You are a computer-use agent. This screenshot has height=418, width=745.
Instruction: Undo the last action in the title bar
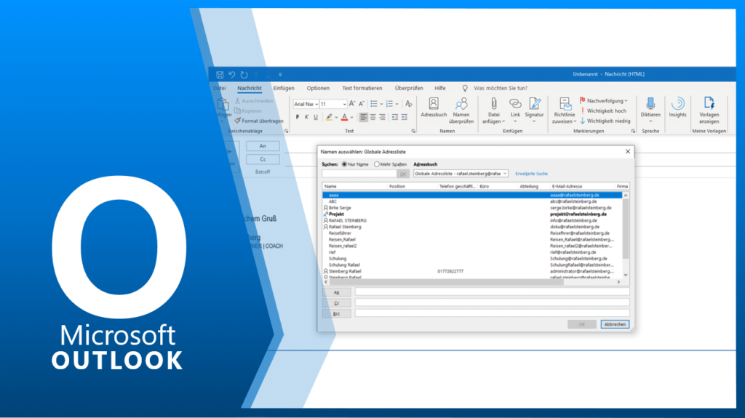click(x=232, y=75)
